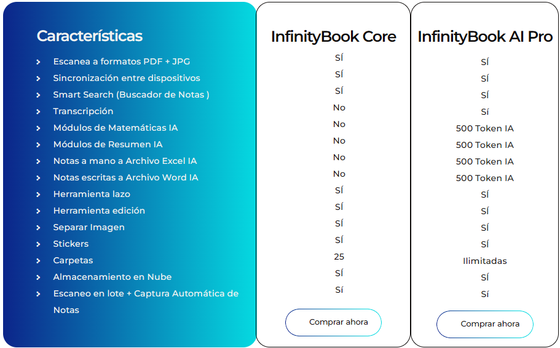560x348 pixels.
Task: Click the Ilimitadas value for Carpetas
Action: tap(484, 261)
